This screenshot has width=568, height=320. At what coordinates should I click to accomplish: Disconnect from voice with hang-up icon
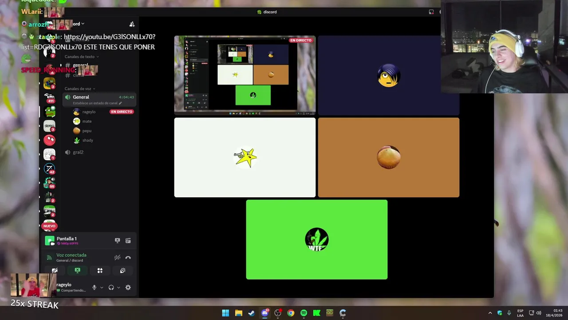coord(128,257)
